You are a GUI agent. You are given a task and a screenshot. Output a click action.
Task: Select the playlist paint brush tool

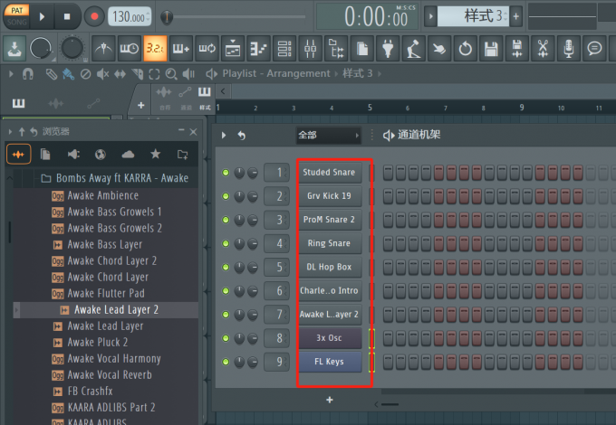click(68, 74)
